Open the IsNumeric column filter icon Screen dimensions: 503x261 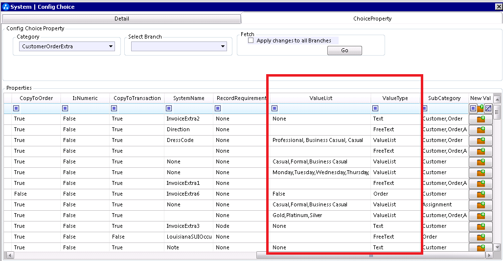[x=65, y=108]
